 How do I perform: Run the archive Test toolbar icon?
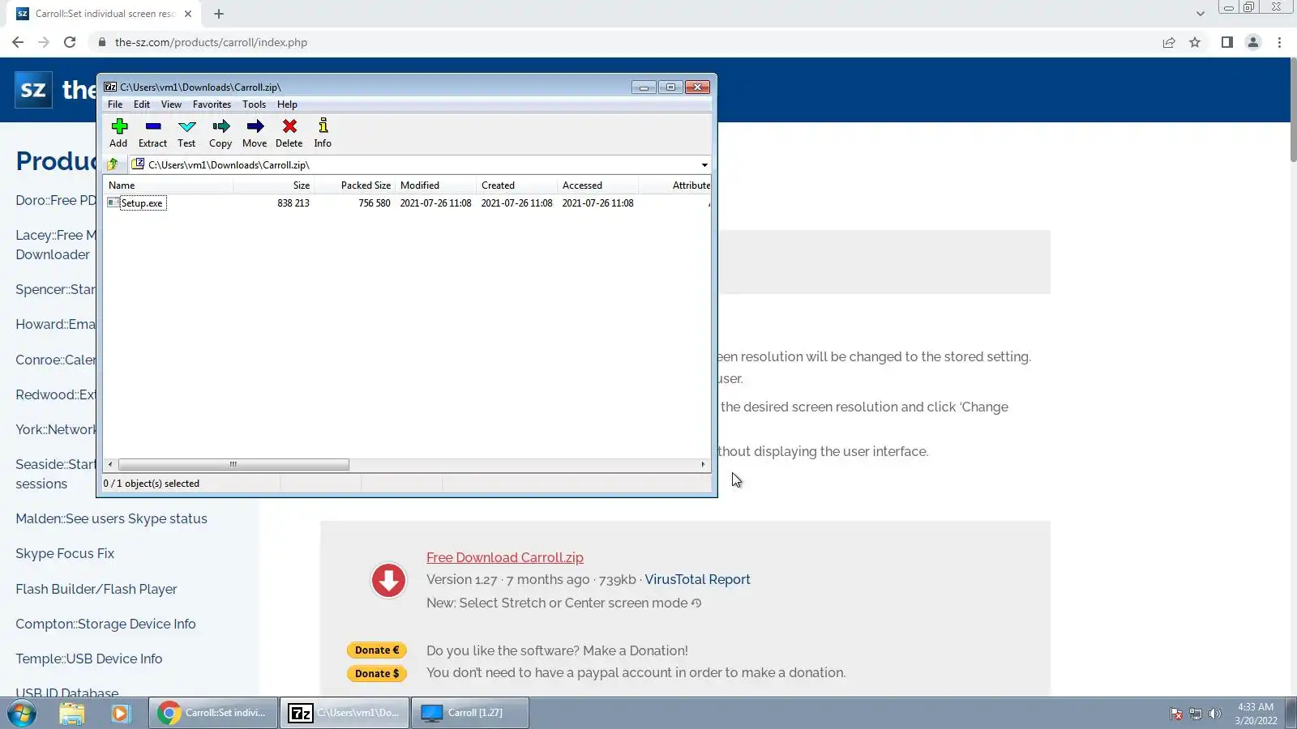[186, 133]
